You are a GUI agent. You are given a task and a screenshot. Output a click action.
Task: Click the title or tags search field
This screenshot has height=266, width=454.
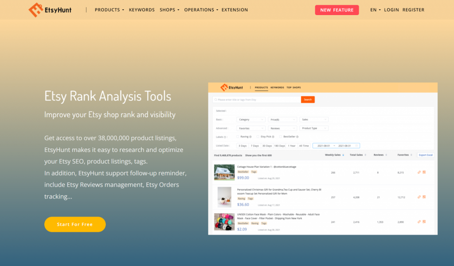click(257, 100)
